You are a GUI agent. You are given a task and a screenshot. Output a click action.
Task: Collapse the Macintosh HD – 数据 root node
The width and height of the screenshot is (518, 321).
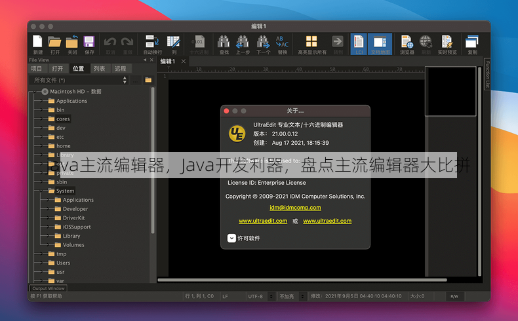click(x=35, y=91)
